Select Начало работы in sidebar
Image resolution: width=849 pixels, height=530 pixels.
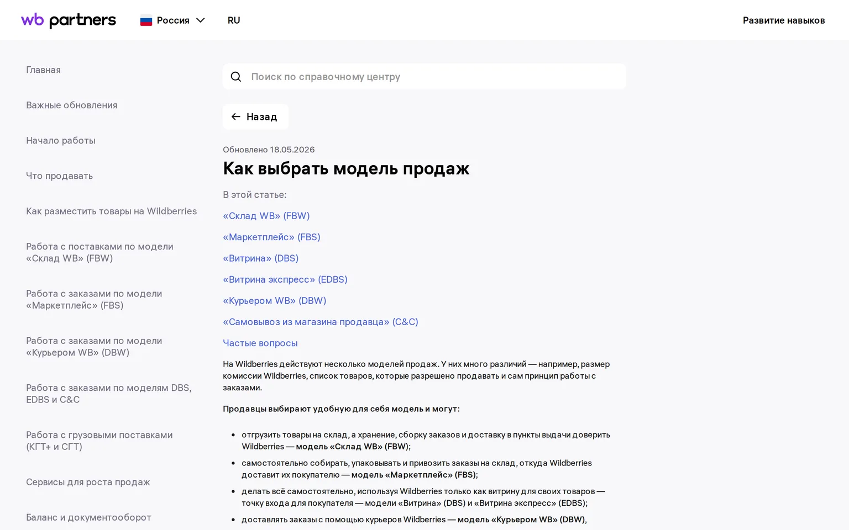point(61,141)
